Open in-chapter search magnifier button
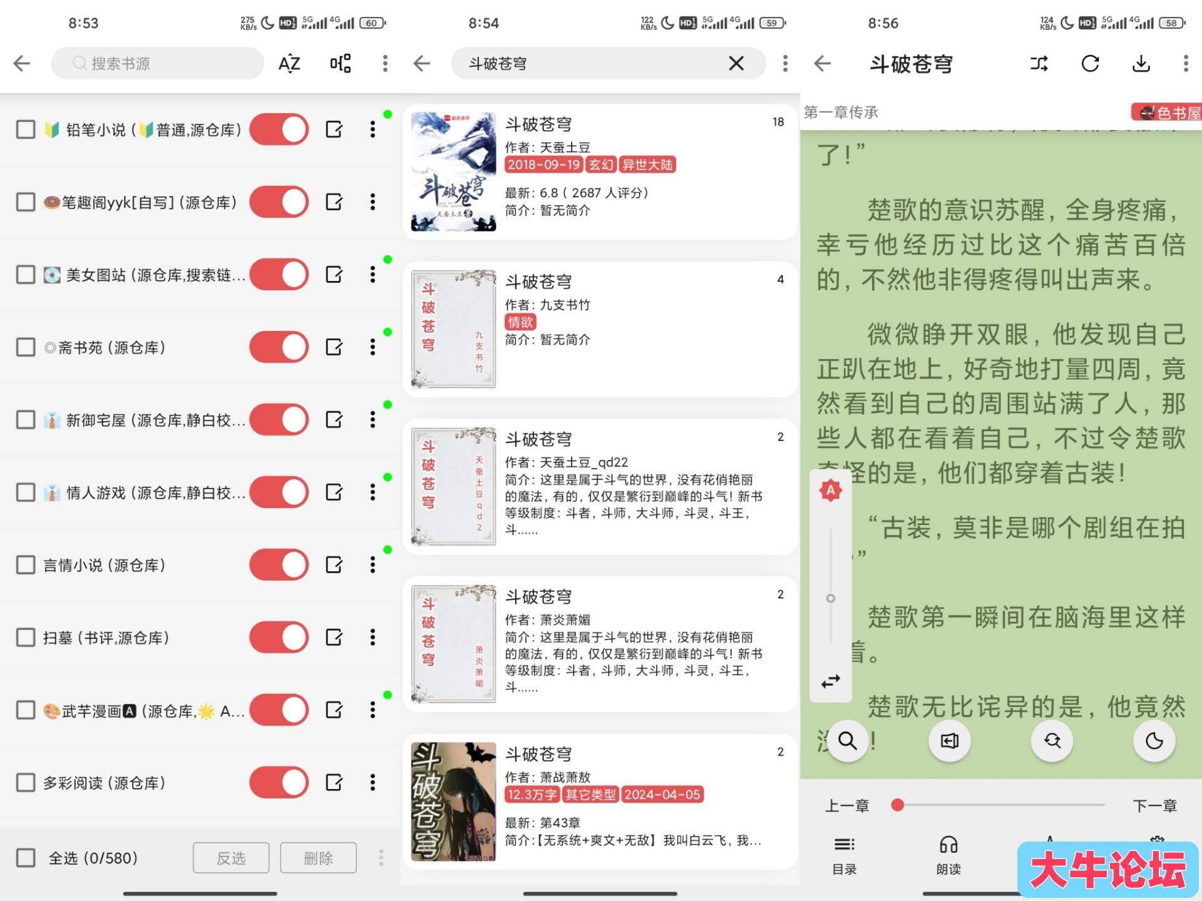The width and height of the screenshot is (1202, 901). click(848, 741)
